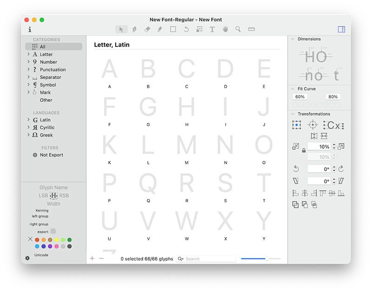Expand the Latin language group
This screenshot has height=292, width=372.
pyautogui.click(x=28, y=120)
